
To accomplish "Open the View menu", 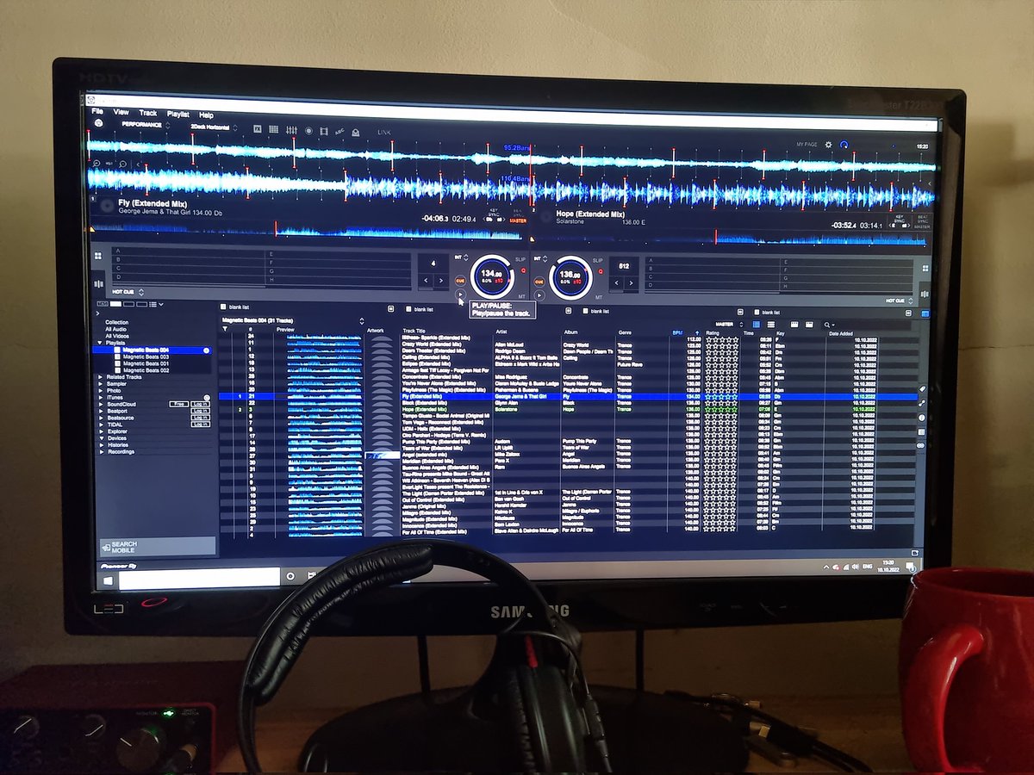I will [x=121, y=113].
